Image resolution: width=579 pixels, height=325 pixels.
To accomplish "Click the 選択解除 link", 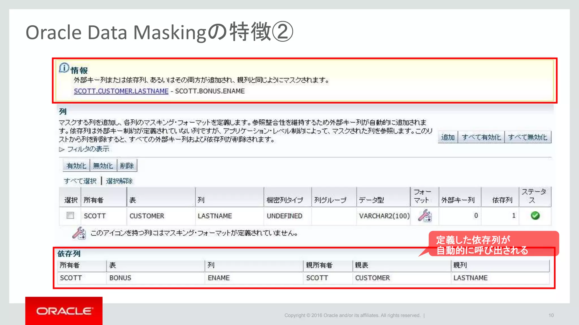I will click(119, 181).
